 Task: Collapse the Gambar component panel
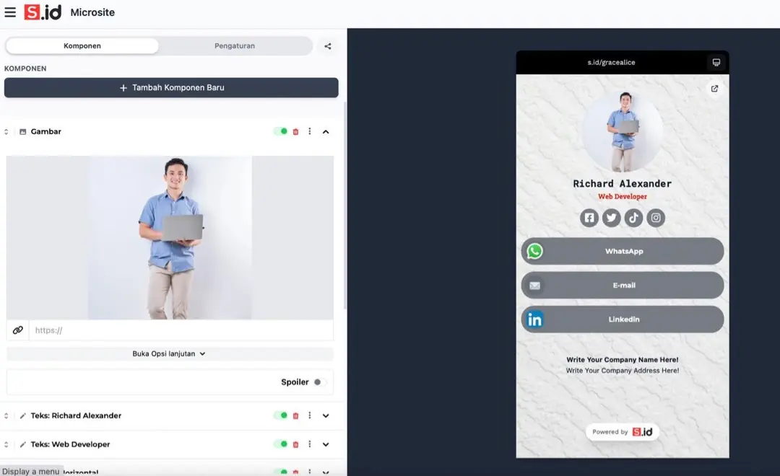[326, 131]
